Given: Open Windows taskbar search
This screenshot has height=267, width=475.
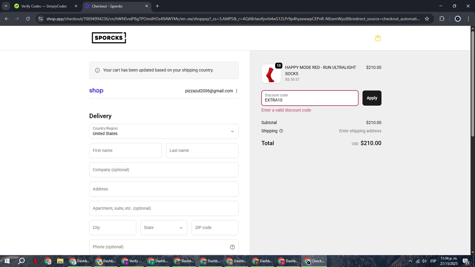Looking at the screenshot, I should (21, 261).
